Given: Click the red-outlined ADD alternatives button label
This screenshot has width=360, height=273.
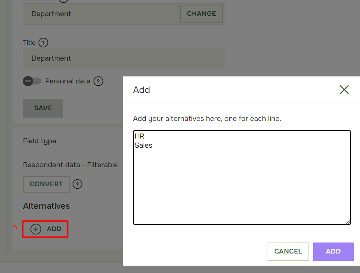Looking at the screenshot, I should (x=54, y=229).
